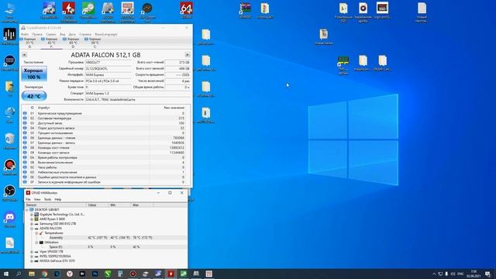Open Google Chrome from the taskbar
The width and height of the screenshot is (496, 279).
pos(45,274)
